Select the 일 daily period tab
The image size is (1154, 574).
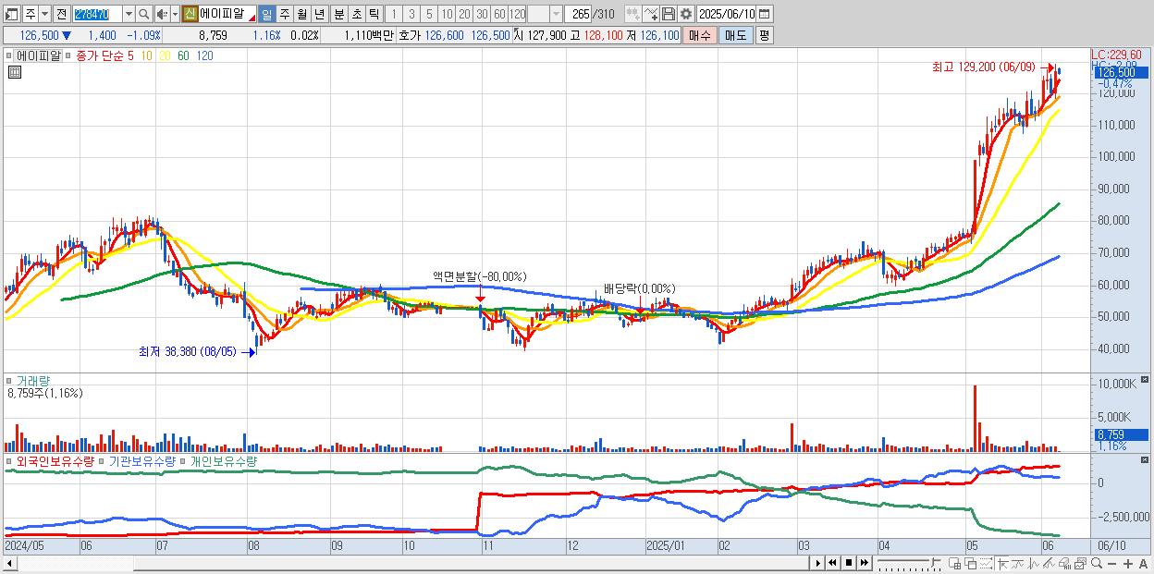pyautogui.click(x=266, y=14)
